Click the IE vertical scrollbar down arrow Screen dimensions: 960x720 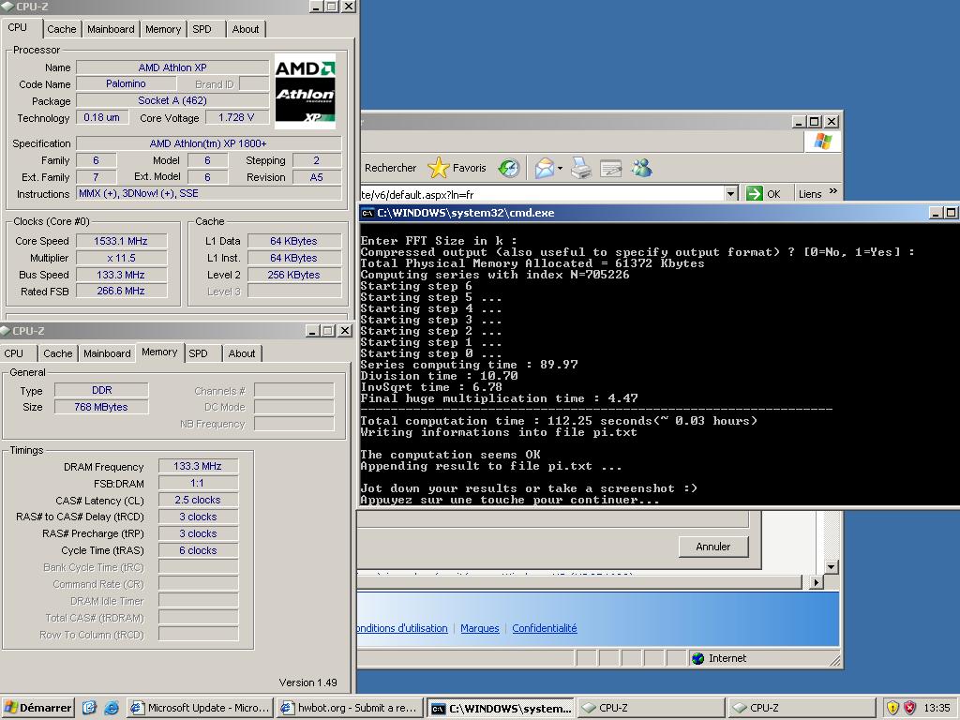[x=831, y=567]
